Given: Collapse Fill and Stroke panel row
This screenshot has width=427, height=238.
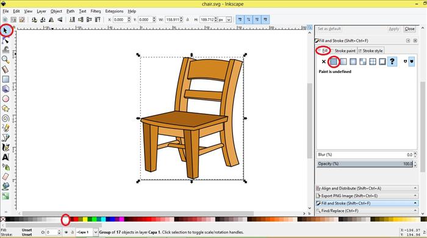Looking at the screenshot, I should (367, 203).
